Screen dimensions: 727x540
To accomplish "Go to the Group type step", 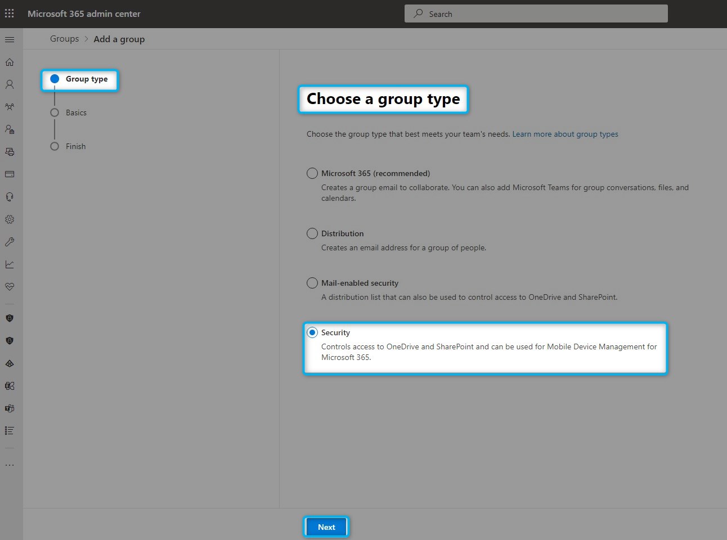I will [80, 79].
